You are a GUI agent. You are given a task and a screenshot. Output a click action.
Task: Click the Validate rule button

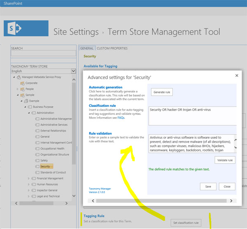pyautogui.click(x=225, y=160)
